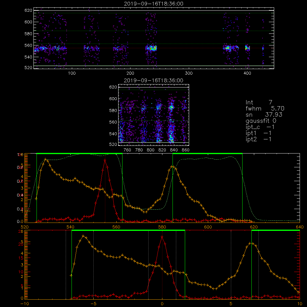The image size is (307, 307).
Task: Click the -10 x-axis label of bottom plot
Action: tap(25, 304)
